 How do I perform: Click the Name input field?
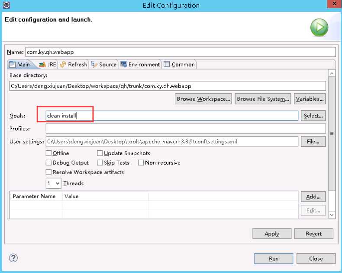181,52
